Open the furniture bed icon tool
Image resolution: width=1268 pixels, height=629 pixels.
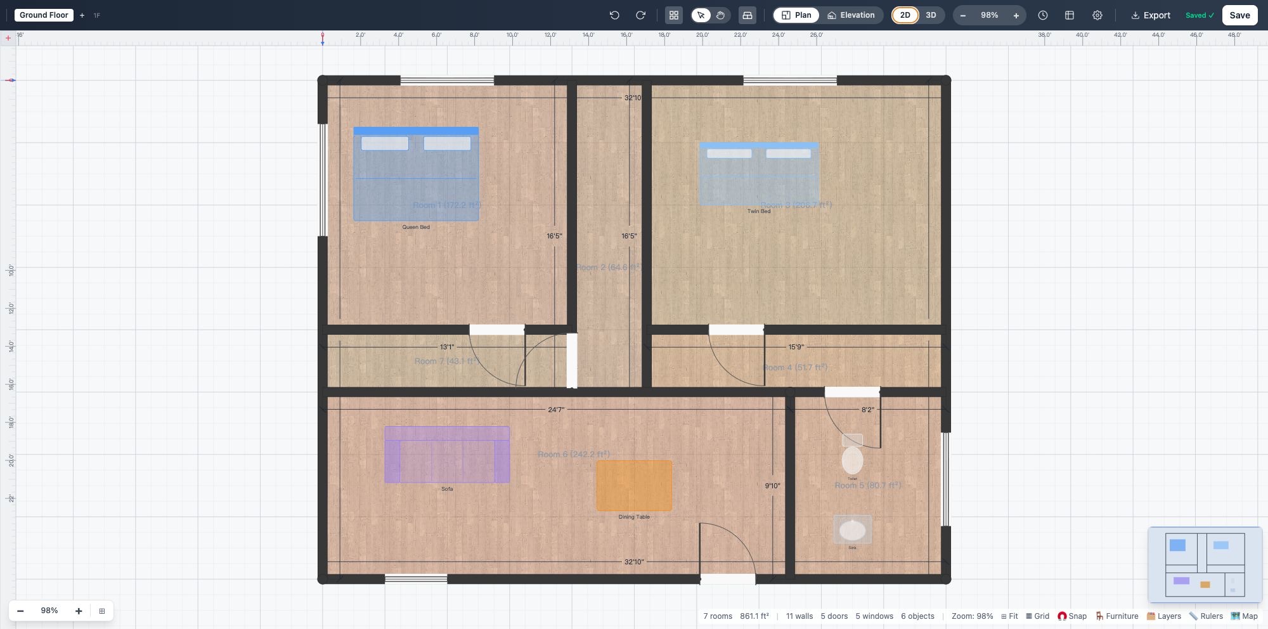point(747,15)
